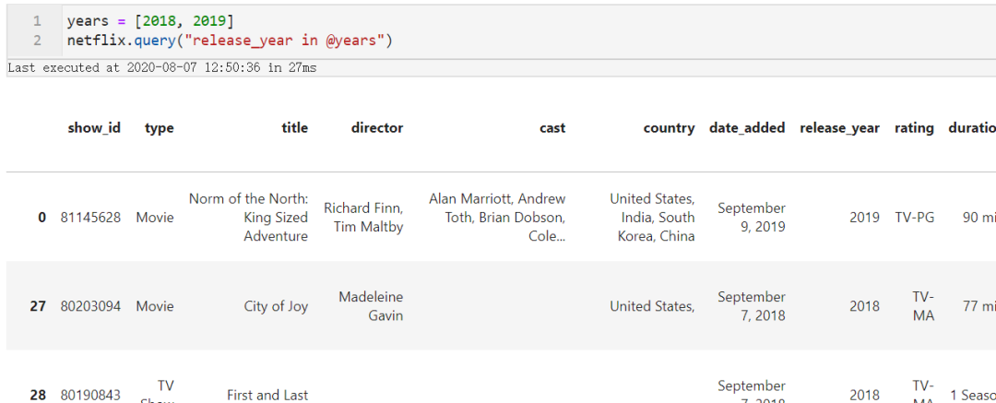Click the Norm of the North title cell

[x=248, y=218]
